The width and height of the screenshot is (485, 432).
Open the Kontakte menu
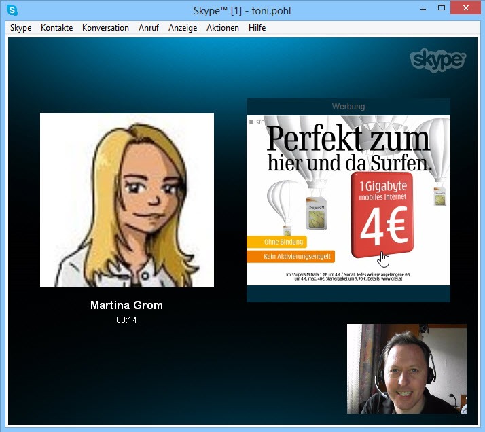56,28
